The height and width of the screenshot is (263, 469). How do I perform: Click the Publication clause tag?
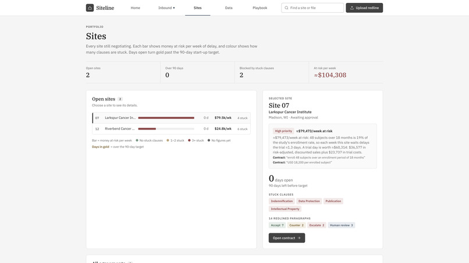coord(333,201)
